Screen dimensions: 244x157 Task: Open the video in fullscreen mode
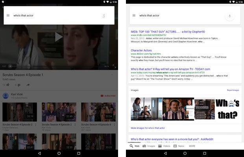pyautogui.click(x=115, y=66)
